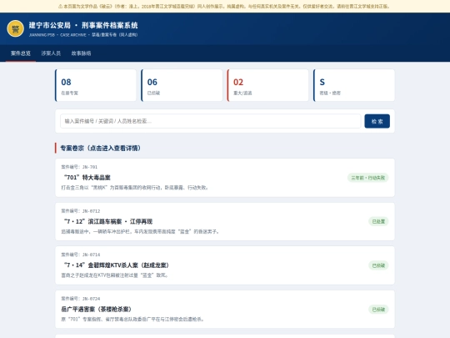Select the 06 solved cases stat card
Viewport: 450px width, 338px height.
(182, 85)
